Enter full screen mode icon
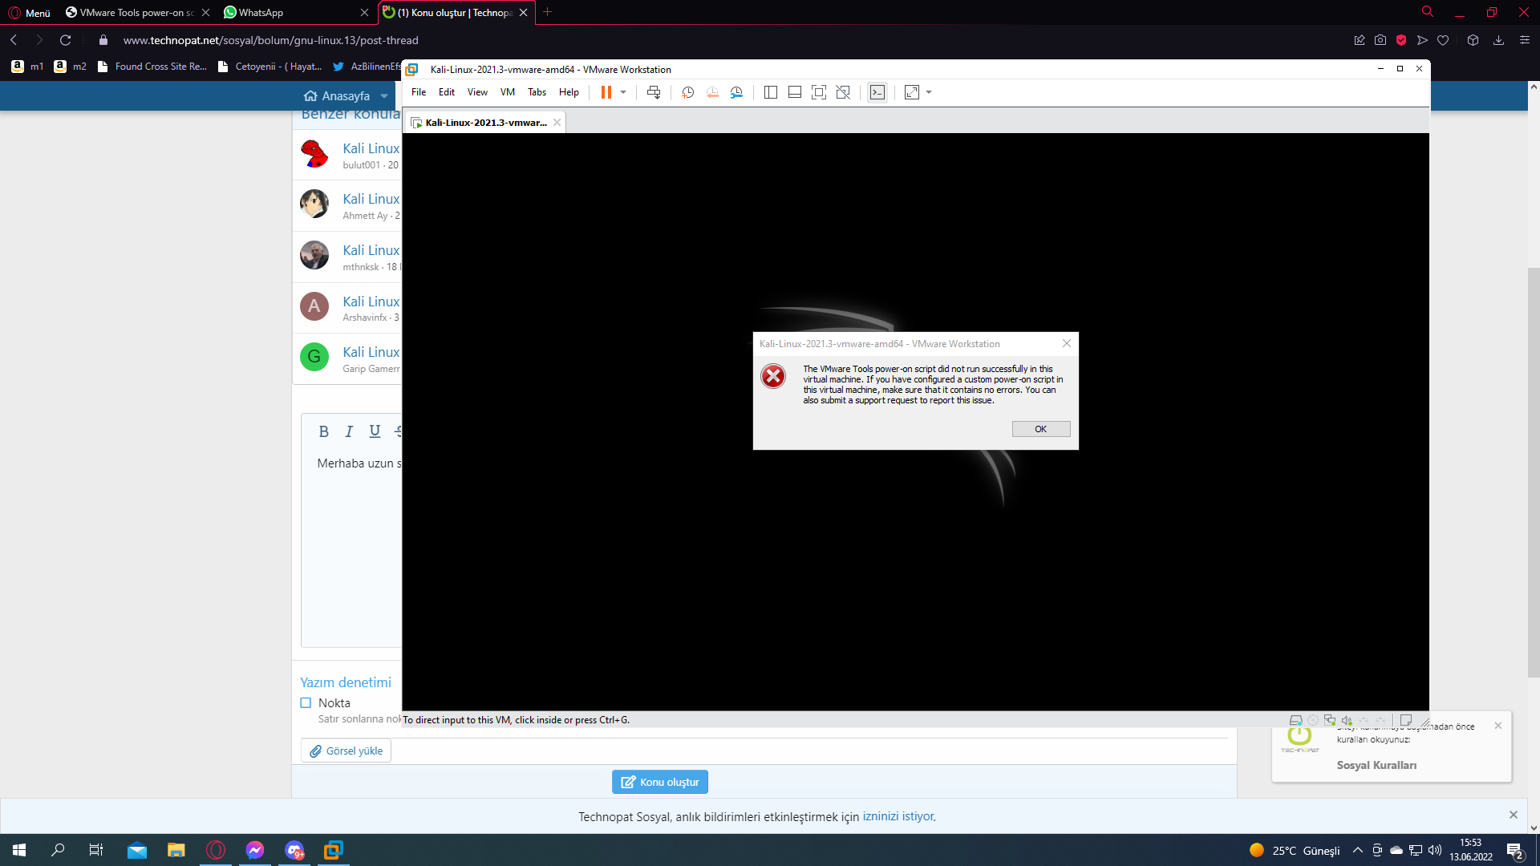This screenshot has height=866, width=1540. tap(818, 92)
